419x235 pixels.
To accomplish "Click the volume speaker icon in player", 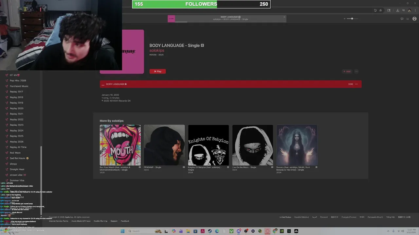I will [345, 19].
